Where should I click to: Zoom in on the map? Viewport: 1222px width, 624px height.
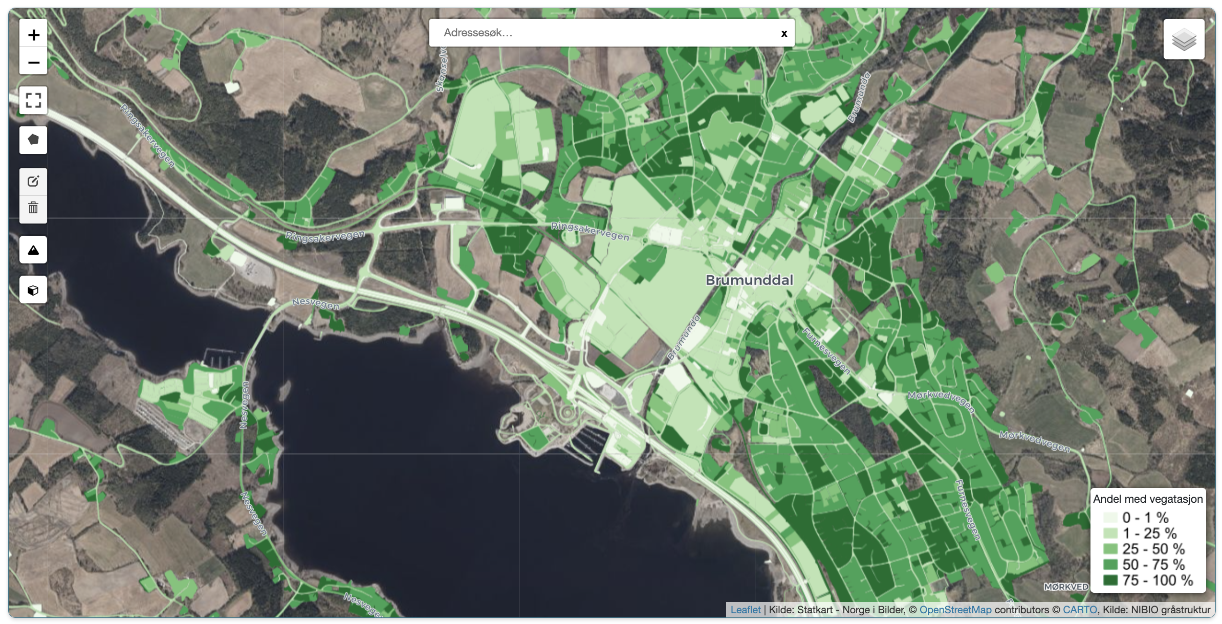click(x=33, y=35)
